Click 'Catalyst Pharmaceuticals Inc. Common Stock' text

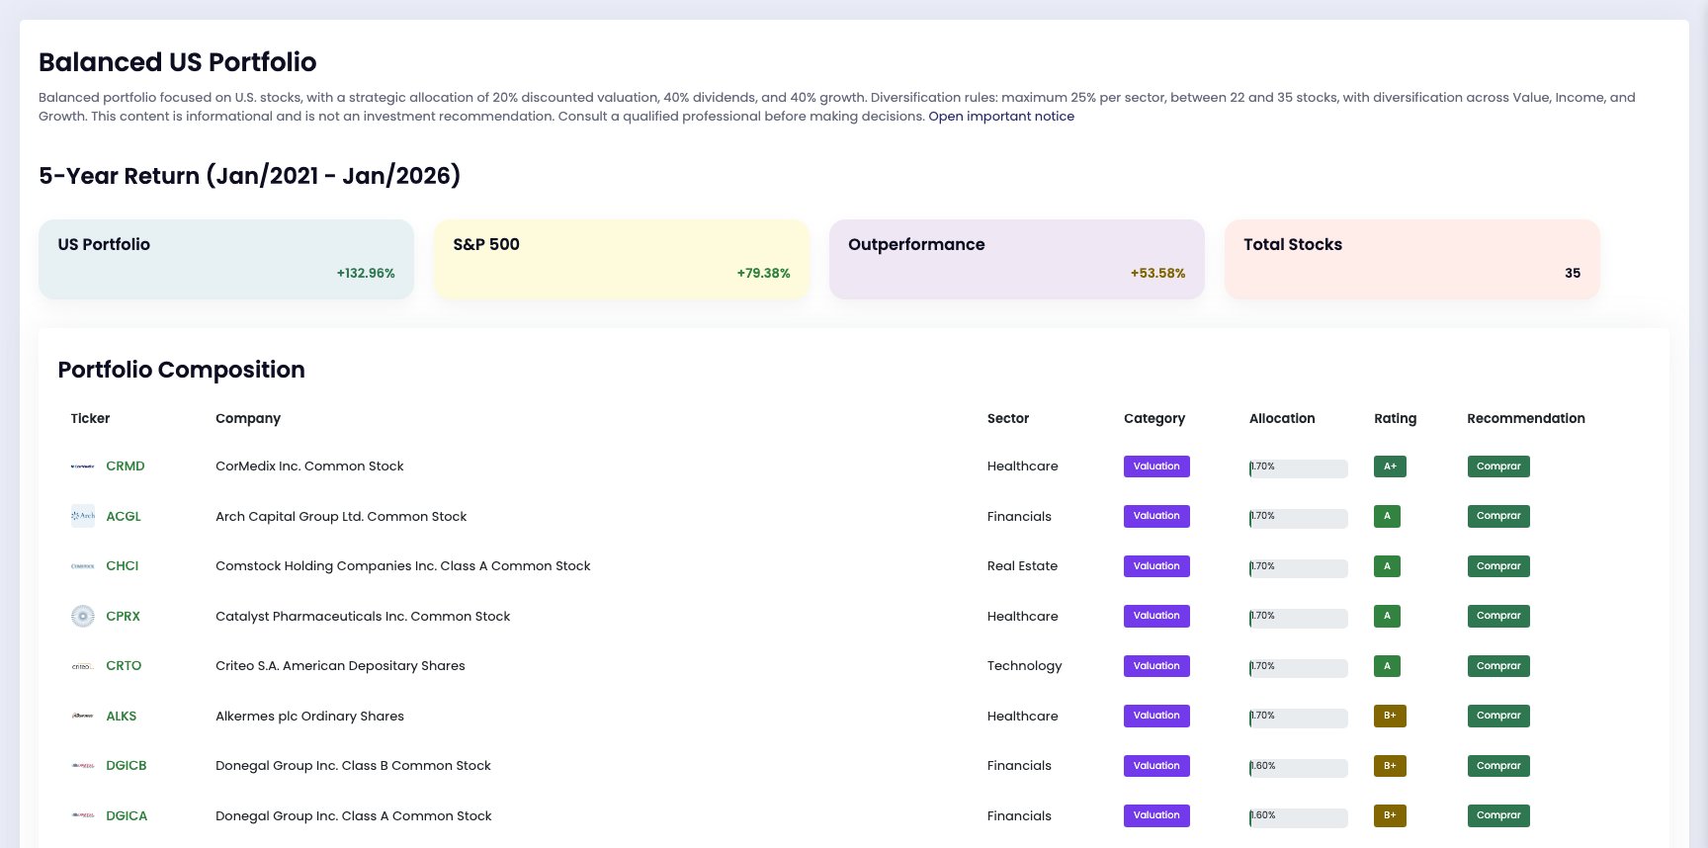363,616
